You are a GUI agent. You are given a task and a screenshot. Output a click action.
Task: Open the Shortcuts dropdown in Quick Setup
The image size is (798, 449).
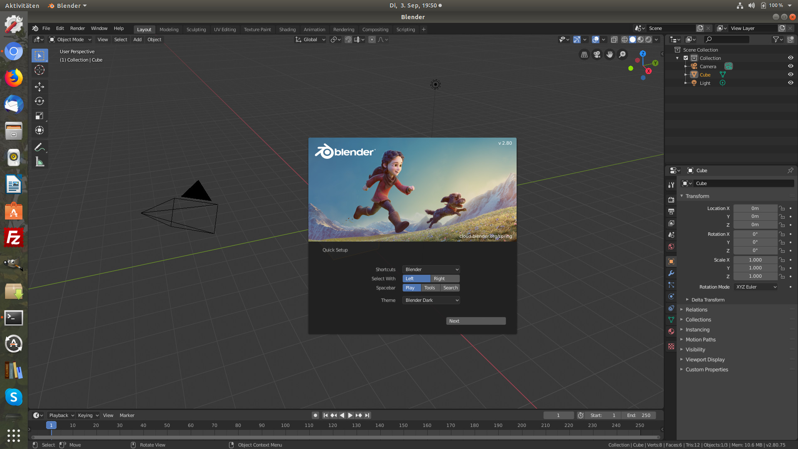(x=431, y=269)
